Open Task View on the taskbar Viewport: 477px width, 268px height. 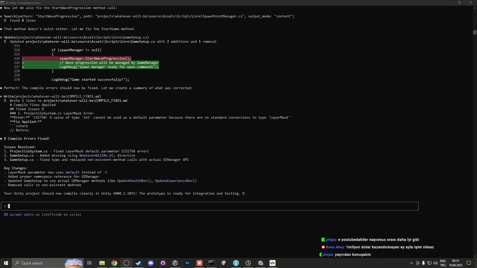[89, 263]
